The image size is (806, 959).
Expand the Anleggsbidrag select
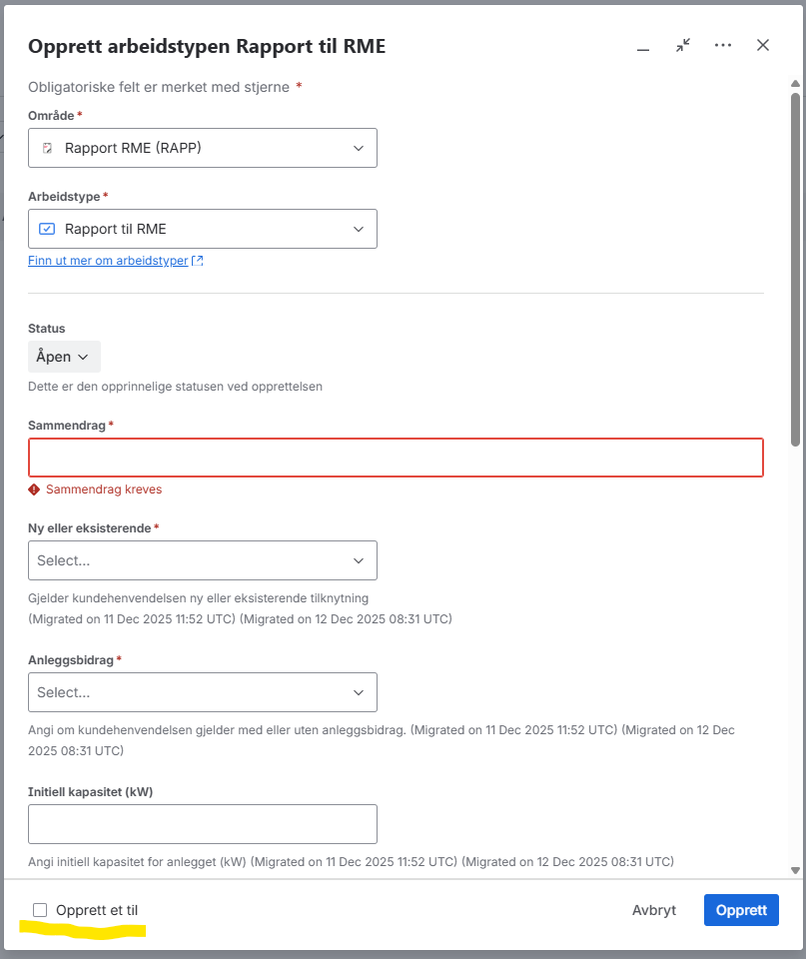203,692
